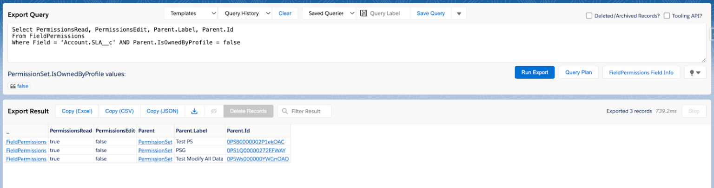The height and width of the screenshot is (188, 714).
Task: Select the 'PSG' label cell
Action: click(x=200, y=150)
